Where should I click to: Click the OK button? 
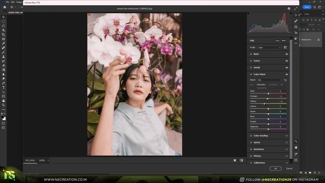pyautogui.click(x=275, y=168)
